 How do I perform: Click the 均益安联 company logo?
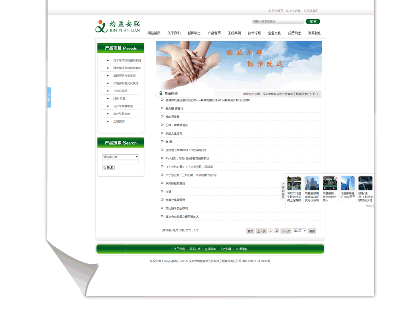pyautogui.click(x=117, y=26)
